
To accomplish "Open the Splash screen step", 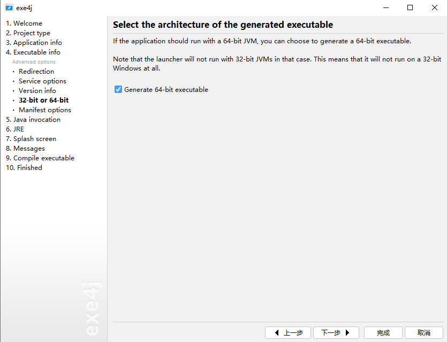I will coord(31,139).
